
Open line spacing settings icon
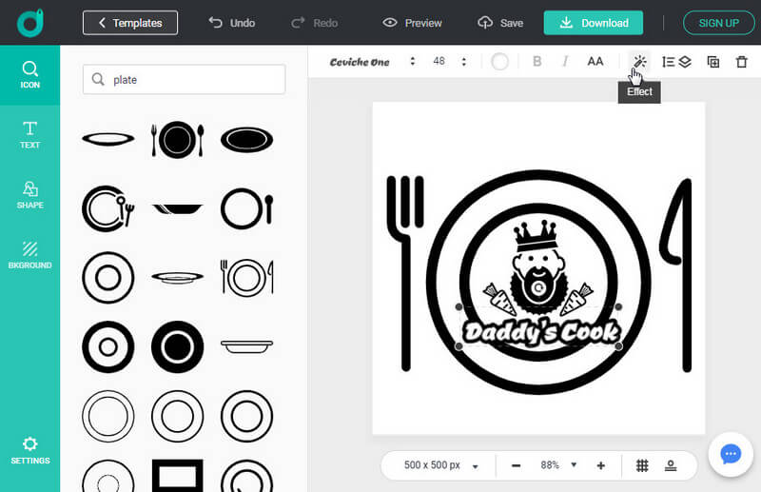point(668,62)
